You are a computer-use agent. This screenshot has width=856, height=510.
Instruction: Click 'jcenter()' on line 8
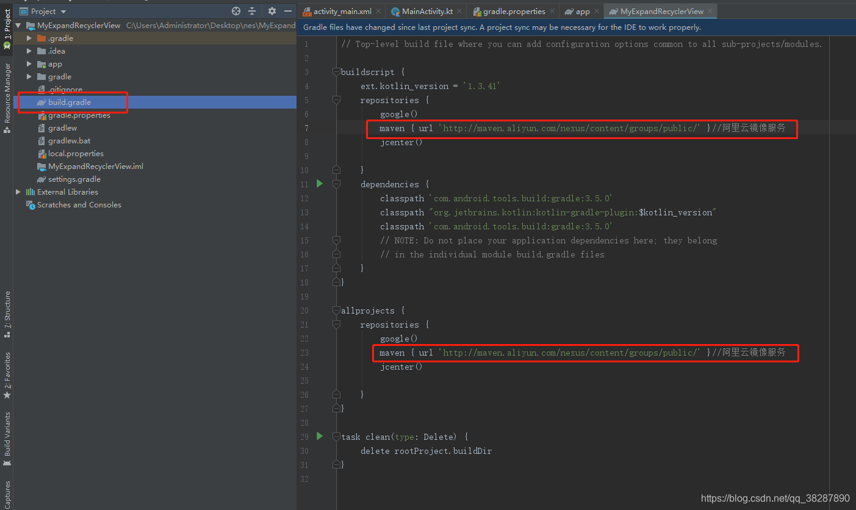click(x=401, y=142)
